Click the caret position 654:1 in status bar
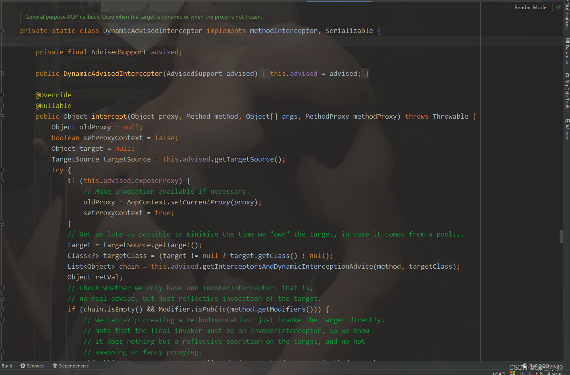 tap(499, 373)
